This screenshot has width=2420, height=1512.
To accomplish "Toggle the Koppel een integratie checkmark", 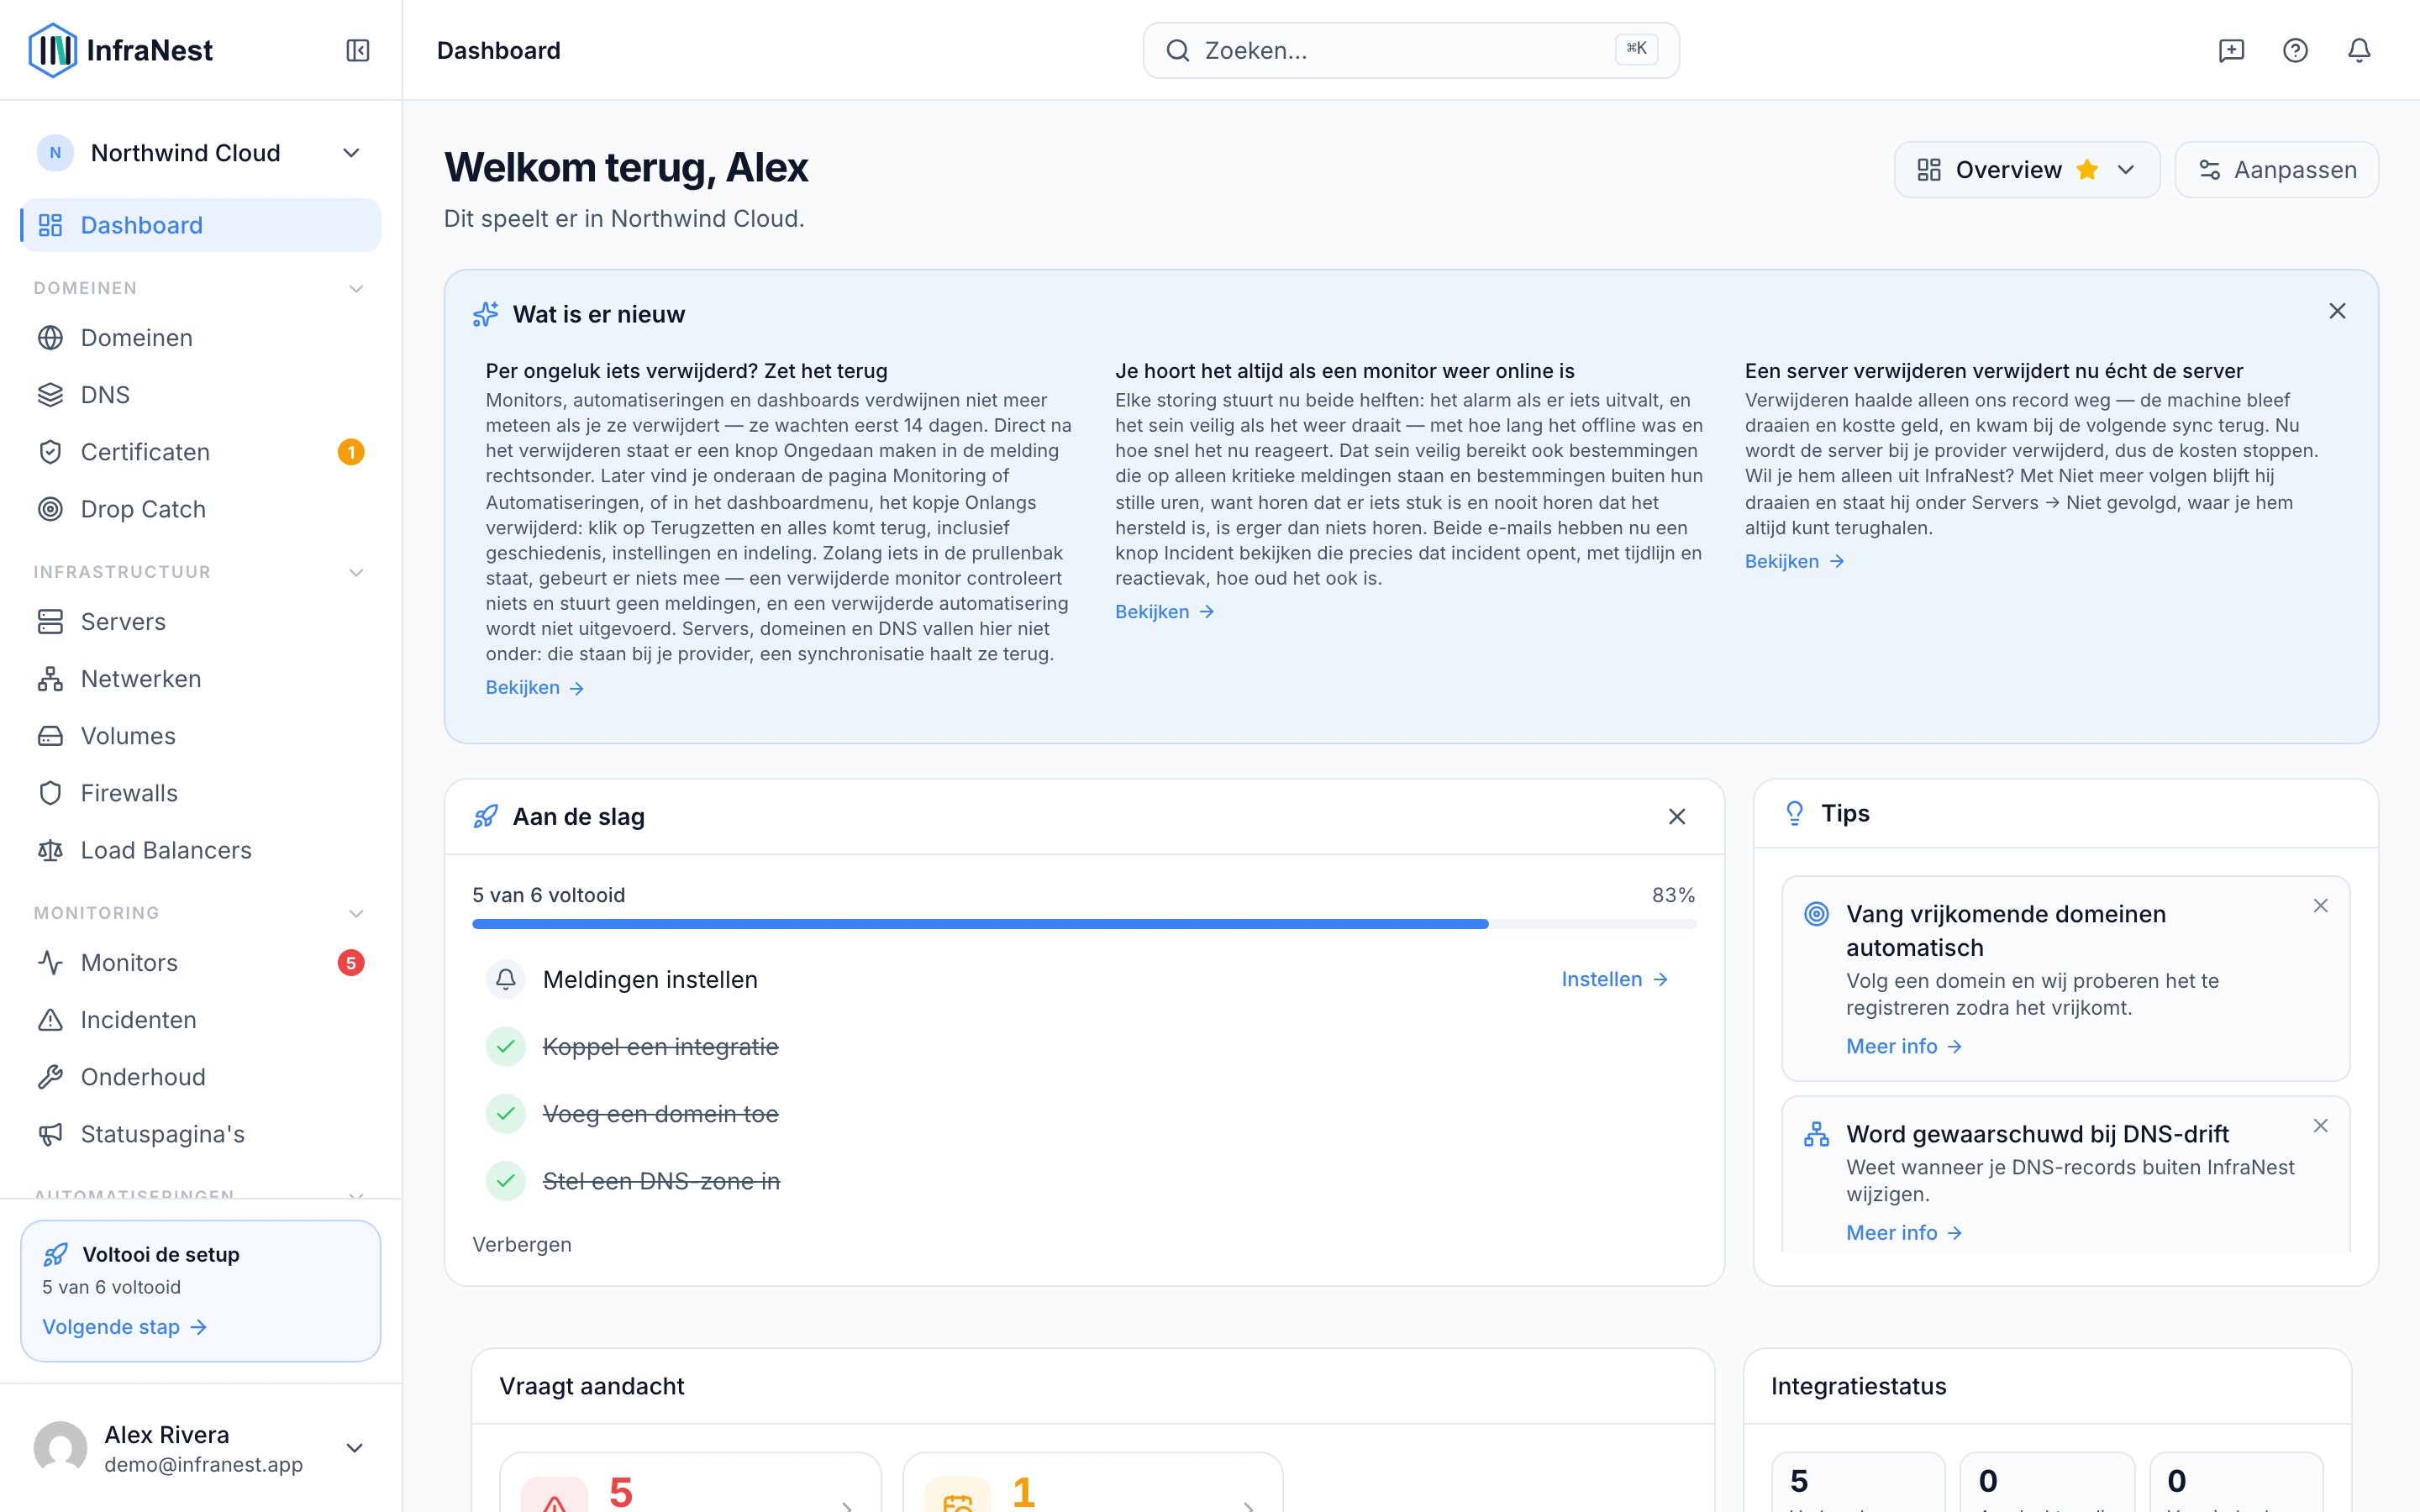I will click(x=506, y=1047).
